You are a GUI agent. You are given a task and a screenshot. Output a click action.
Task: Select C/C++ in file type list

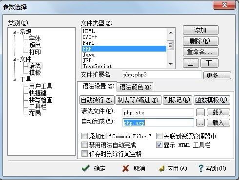[x=124, y=37]
